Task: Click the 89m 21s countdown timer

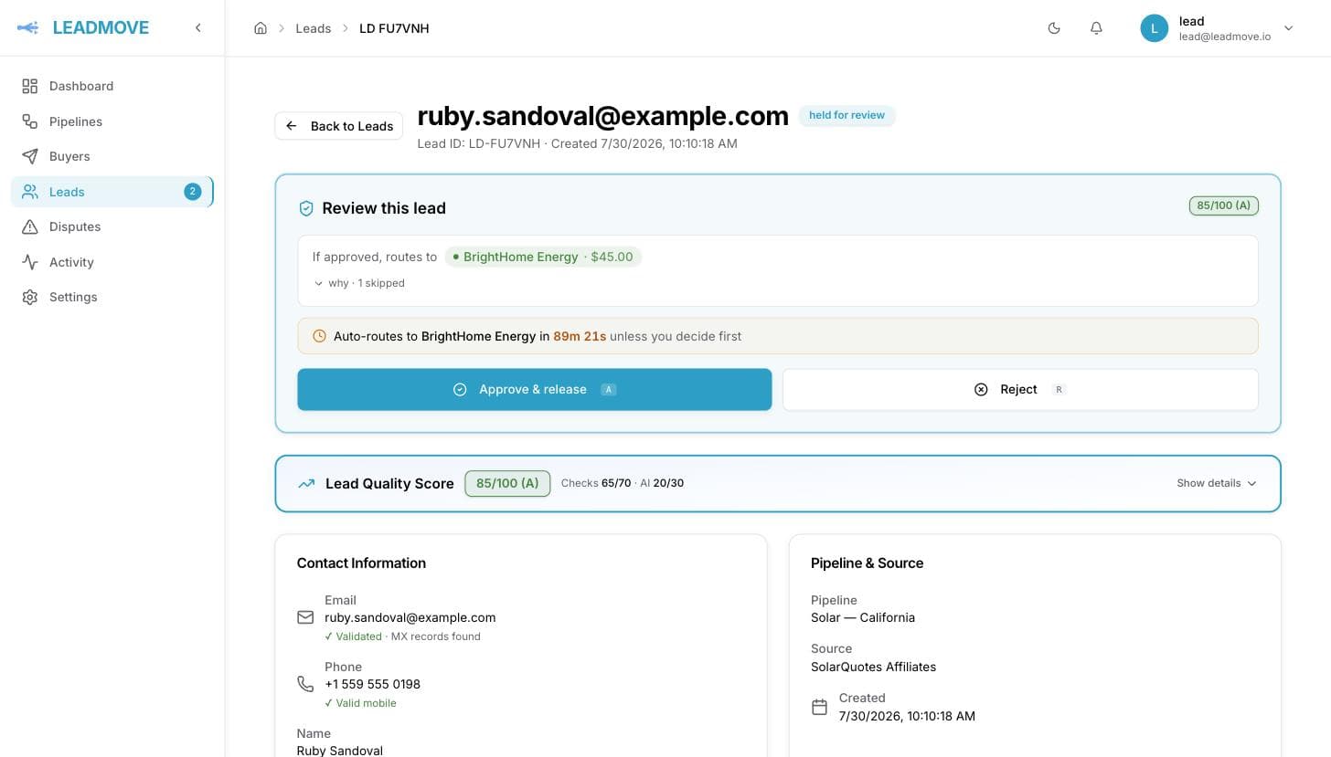Action: tap(580, 336)
